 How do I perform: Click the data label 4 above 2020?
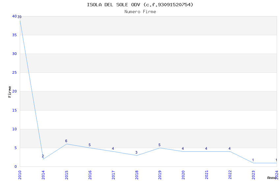coord(183,148)
